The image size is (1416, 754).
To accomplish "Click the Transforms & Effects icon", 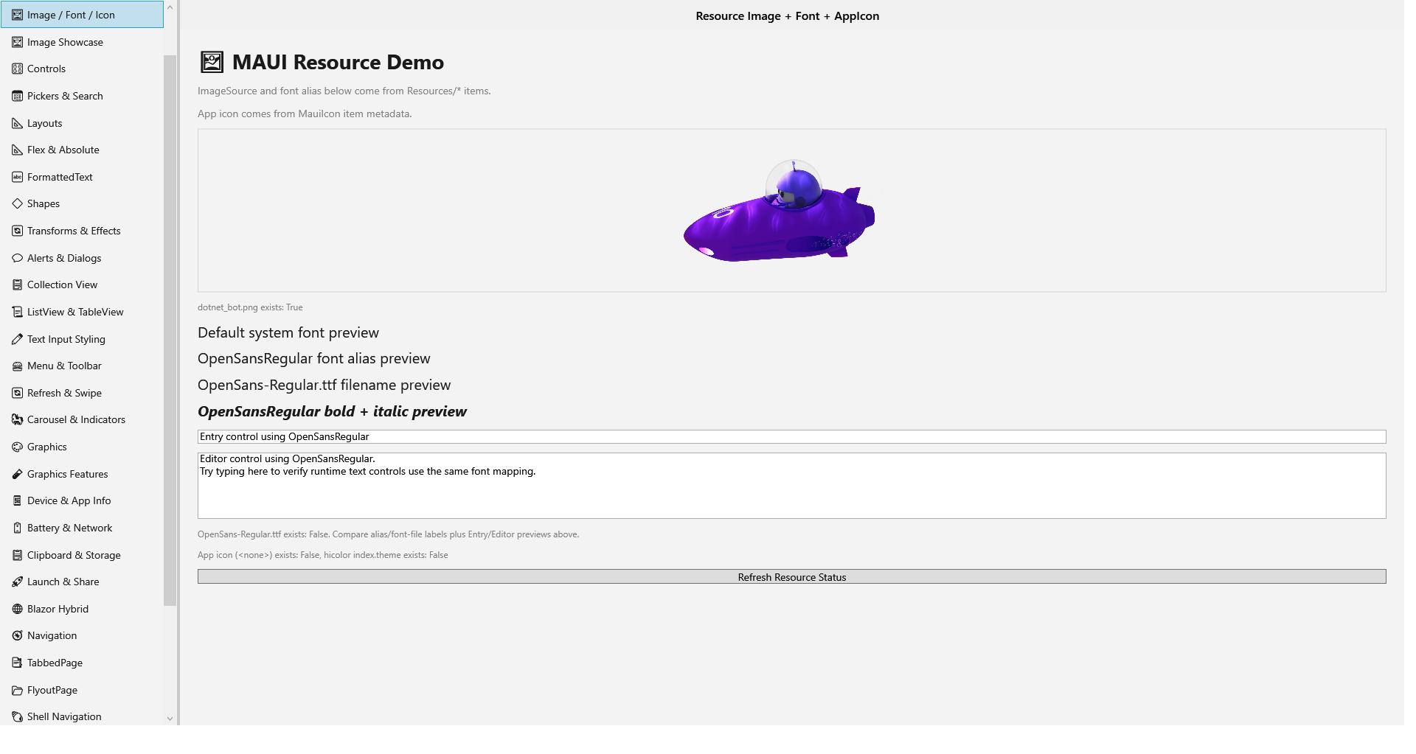I will click(17, 231).
